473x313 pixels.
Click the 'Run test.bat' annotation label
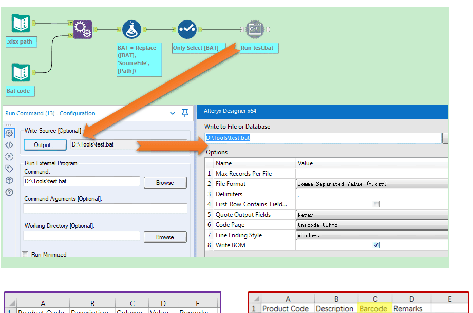[x=259, y=48]
